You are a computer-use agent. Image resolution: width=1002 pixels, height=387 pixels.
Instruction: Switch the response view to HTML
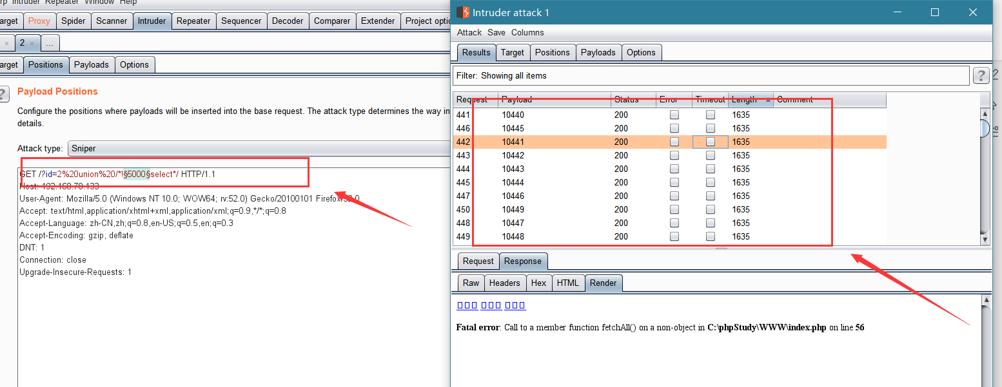click(x=568, y=283)
